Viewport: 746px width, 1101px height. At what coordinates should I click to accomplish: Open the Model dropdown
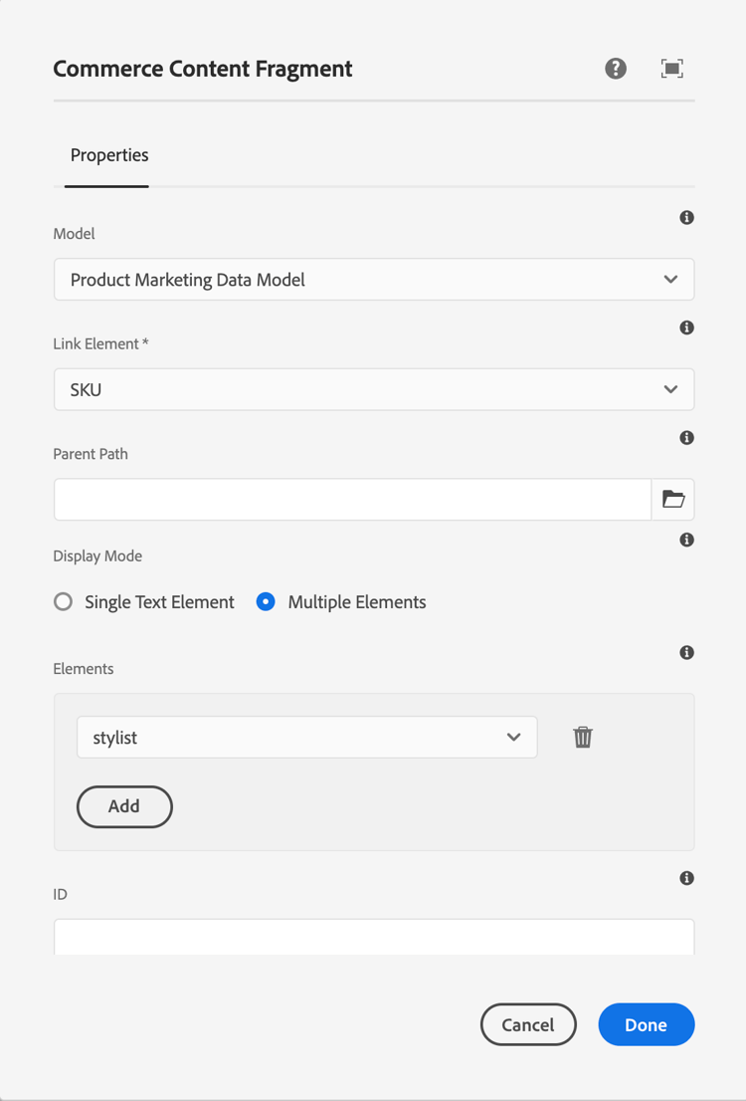tap(373, 279)
